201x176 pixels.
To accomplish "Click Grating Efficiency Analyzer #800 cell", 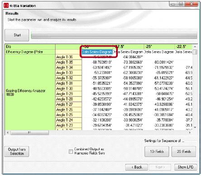I will point(30,92).
